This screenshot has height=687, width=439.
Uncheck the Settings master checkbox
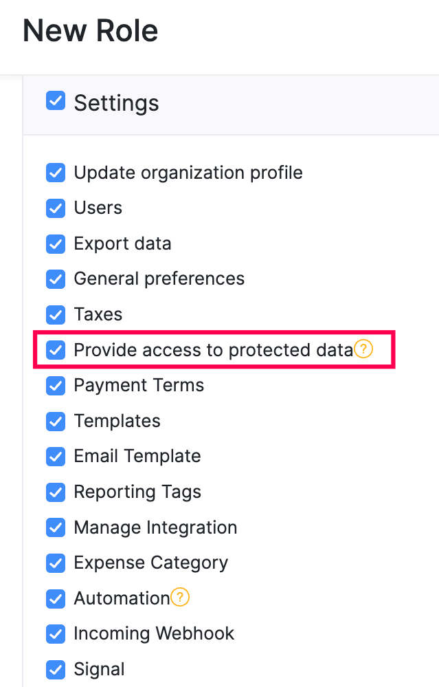55,102
